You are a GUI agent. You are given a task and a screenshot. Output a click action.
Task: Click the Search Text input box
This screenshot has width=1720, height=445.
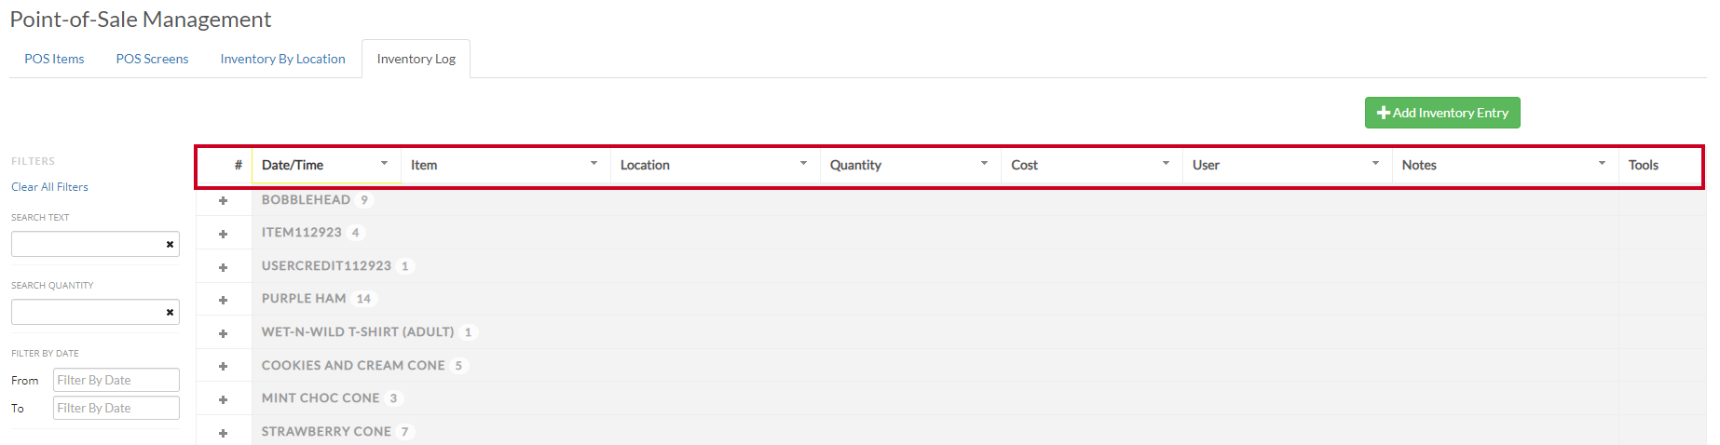(x=88, y=244)
